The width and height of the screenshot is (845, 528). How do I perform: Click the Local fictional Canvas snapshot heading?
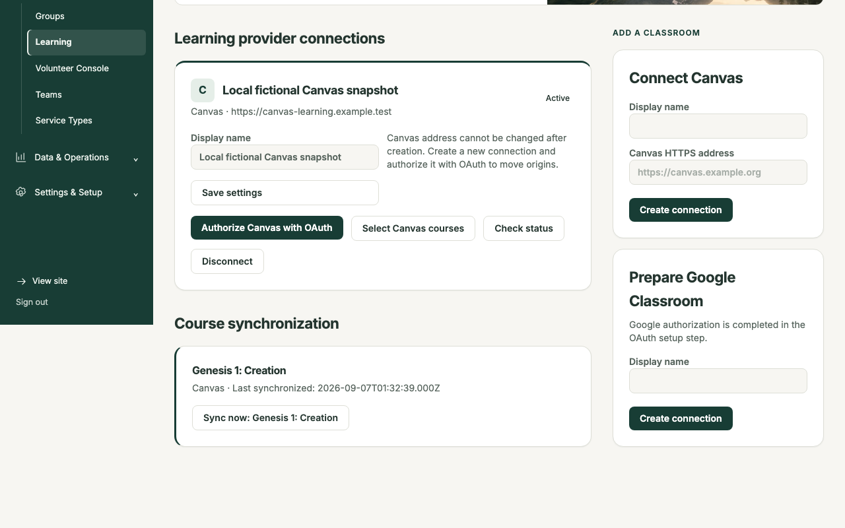click(x=310, y=90)
